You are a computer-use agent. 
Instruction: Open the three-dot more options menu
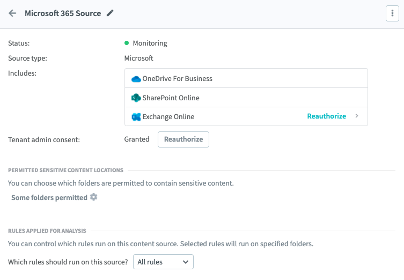[x=393, y=14]
